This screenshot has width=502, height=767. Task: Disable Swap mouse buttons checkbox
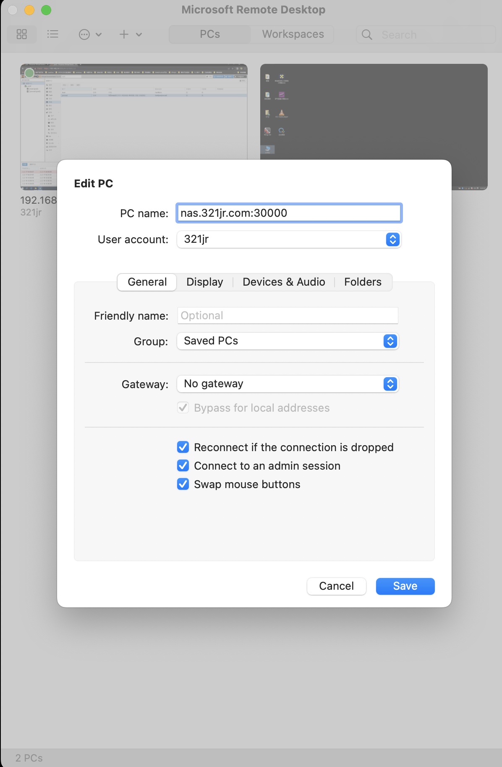183,484
